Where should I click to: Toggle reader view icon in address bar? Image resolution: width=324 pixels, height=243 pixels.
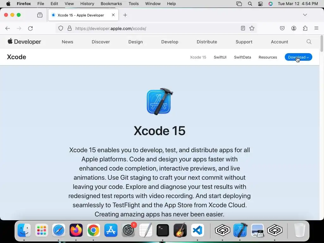coord(243,28)
